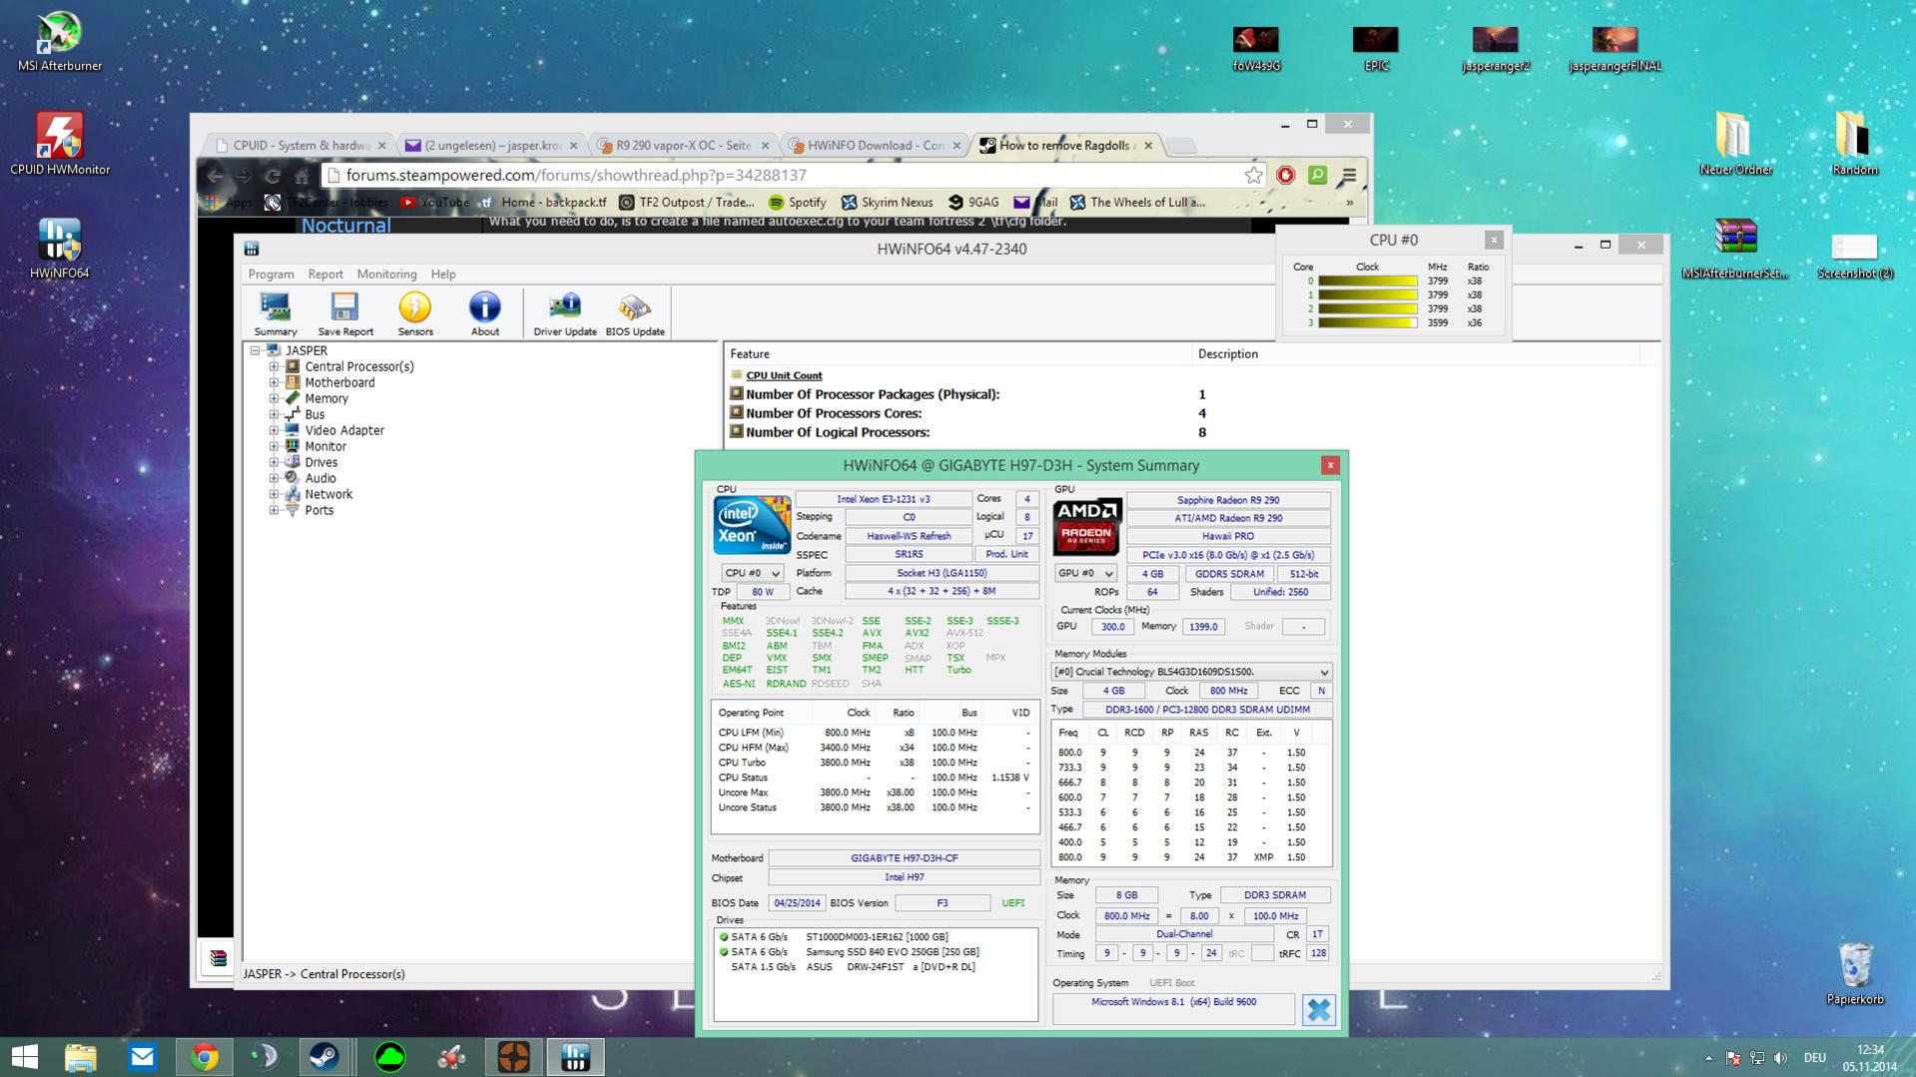Click the Save Report toolbar icon
Screen dimensions: 1916x1077
(x=345, y=314)
